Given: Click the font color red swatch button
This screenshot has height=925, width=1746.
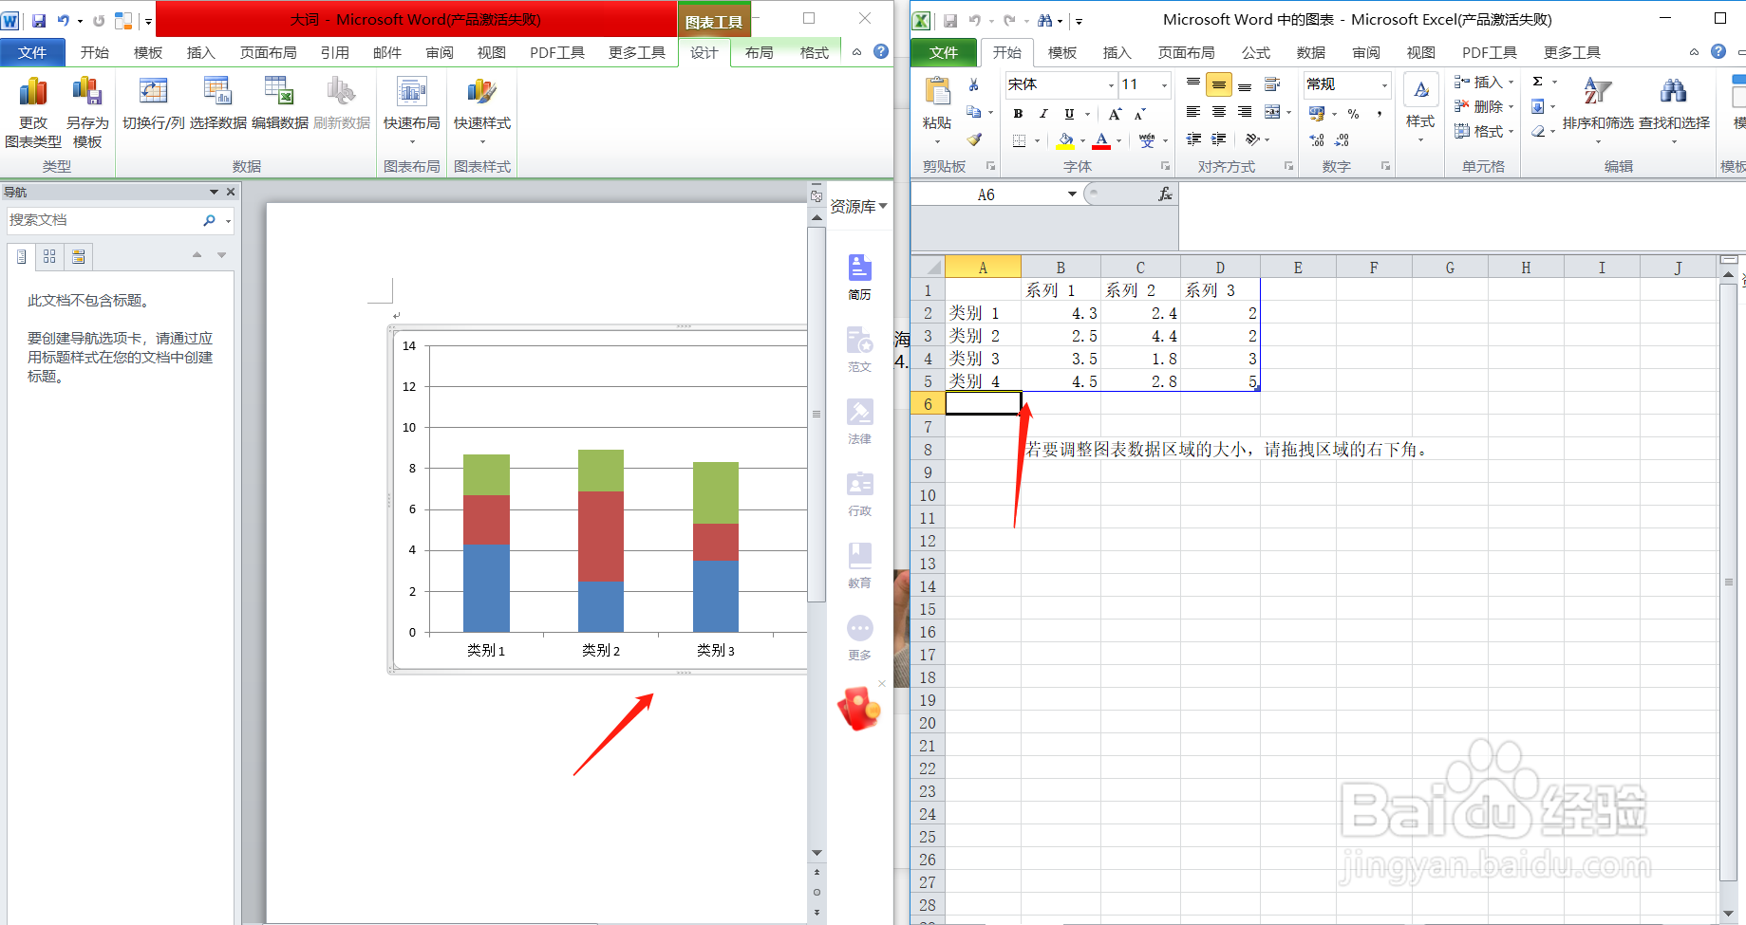Looking at the screenshot, I should coord(1101,140).
